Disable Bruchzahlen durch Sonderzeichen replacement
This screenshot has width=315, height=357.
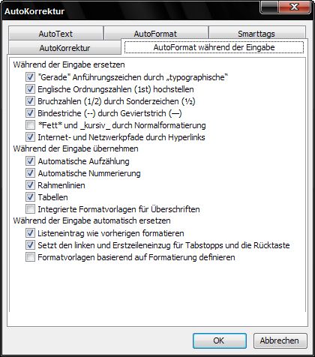point(30,101)
